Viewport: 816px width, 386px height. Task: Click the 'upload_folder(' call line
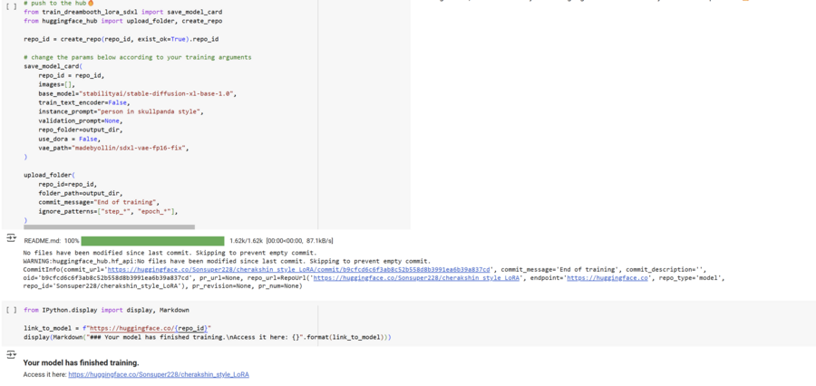50,175
